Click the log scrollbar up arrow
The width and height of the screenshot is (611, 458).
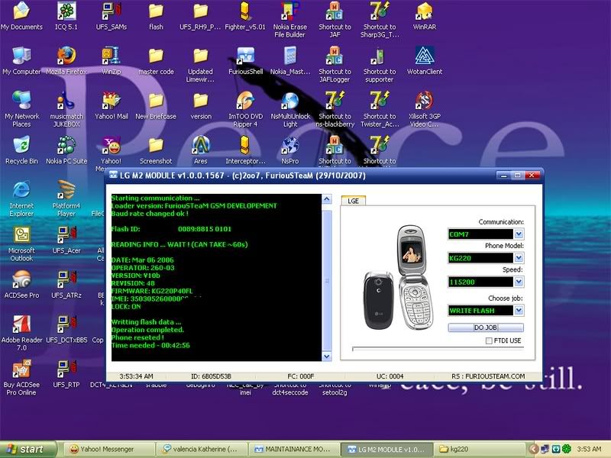(327, 199)
